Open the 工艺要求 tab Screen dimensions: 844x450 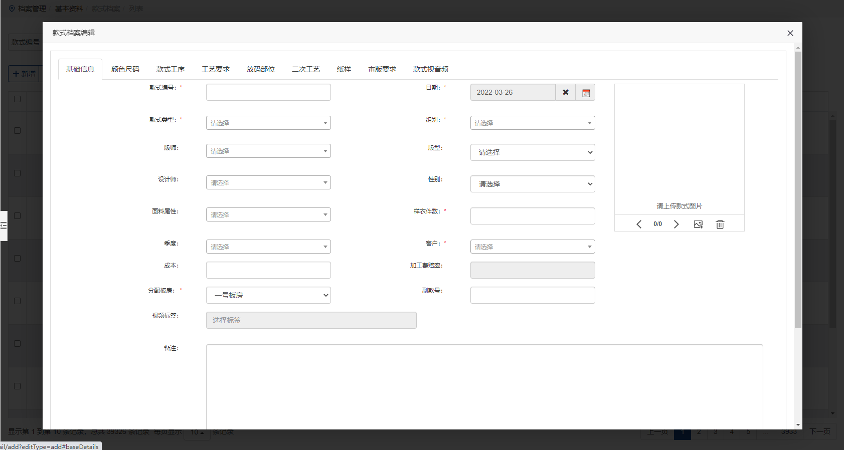click(216, 69)
